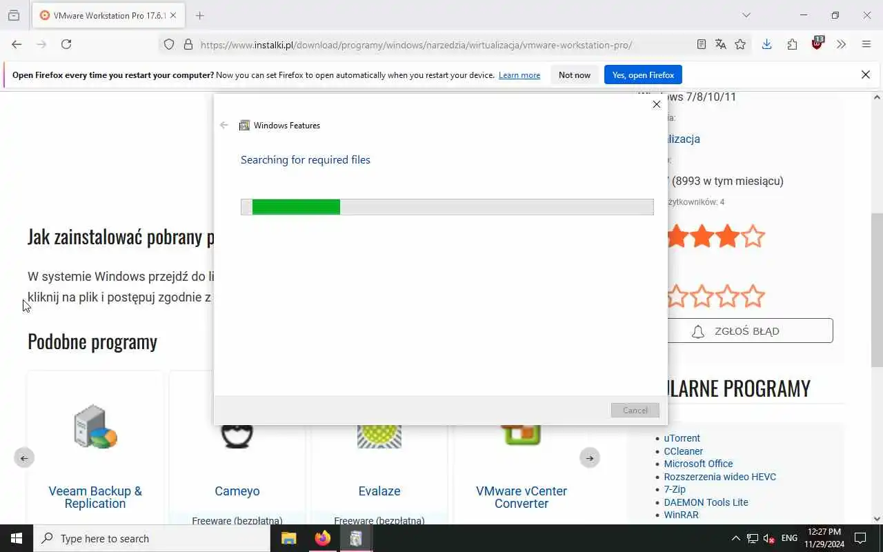Viewport: 883px width, 552px height.
Task: Open Windows notification center
Action: pyautogui.click(x=860, y=538)
